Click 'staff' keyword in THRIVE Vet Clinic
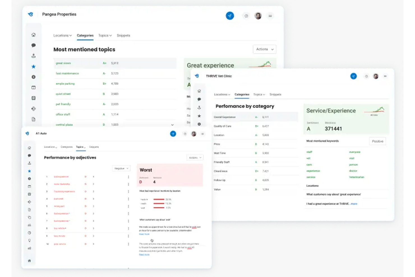Screen dimensions: 415x277 309,152
